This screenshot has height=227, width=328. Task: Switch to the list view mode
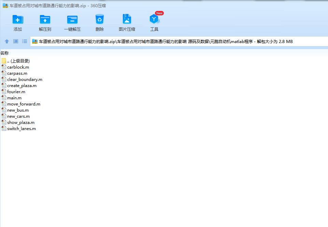tap(25, 41)
